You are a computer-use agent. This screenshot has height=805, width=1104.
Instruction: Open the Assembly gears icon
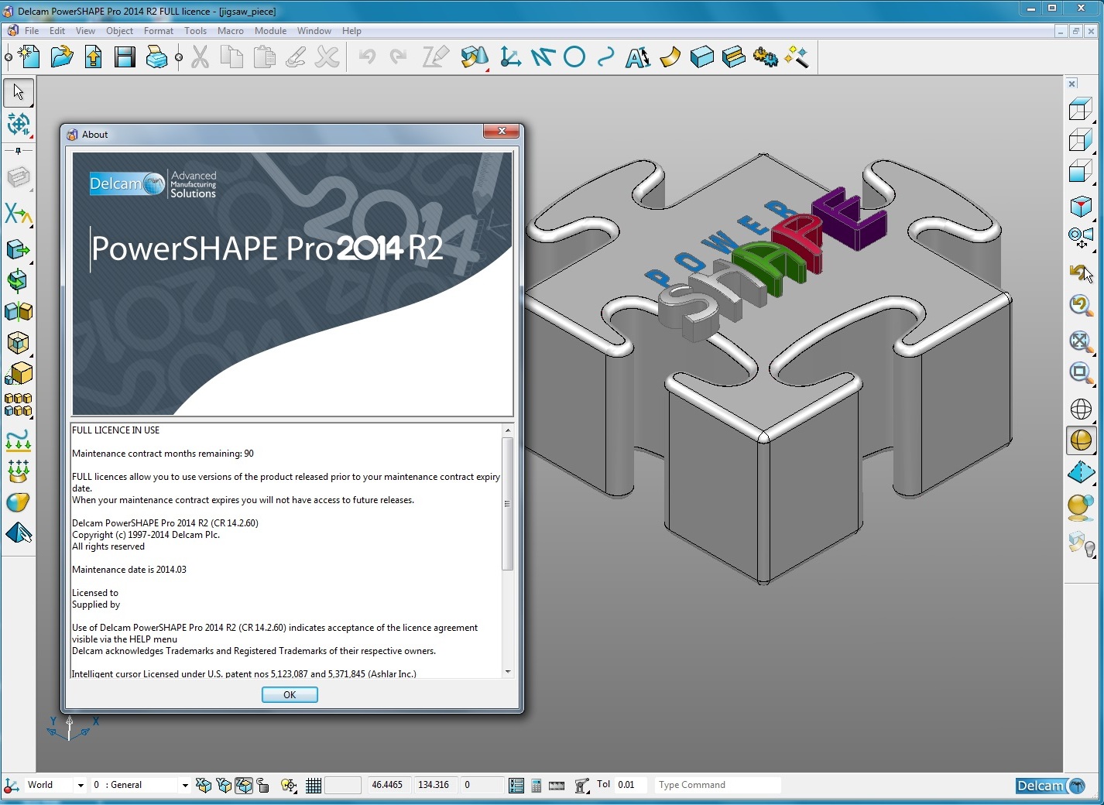point(765,57)
